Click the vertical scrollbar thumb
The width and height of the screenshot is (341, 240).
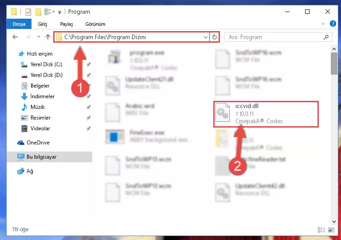[334, 64]
